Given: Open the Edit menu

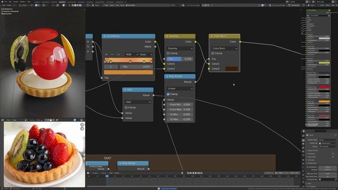Looking at the screenshot, I should [x=10, y=2].
